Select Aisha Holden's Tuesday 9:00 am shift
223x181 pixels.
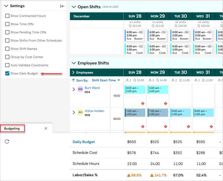point(181,113)
